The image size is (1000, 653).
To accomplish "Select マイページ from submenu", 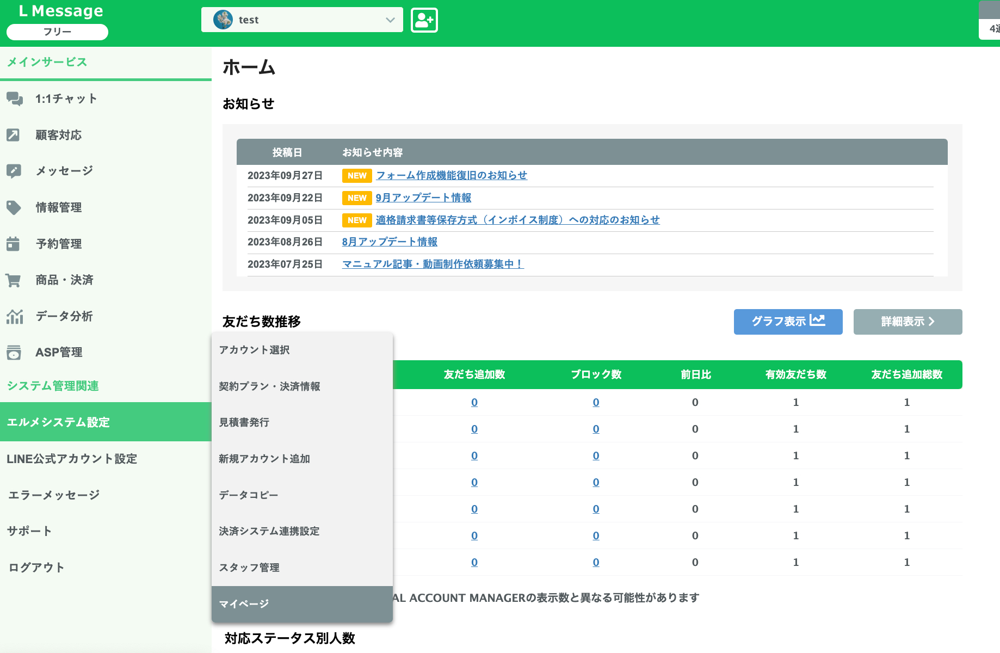I will pyautogui.click(x=302, y=604).
